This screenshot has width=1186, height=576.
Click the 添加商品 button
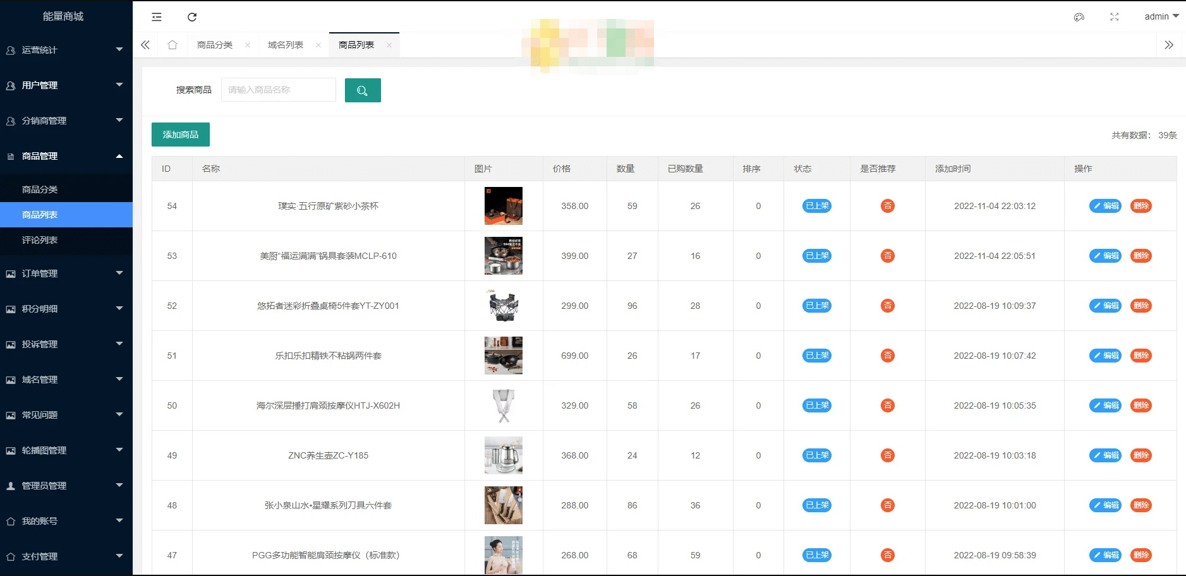click(x=180, y=134)
